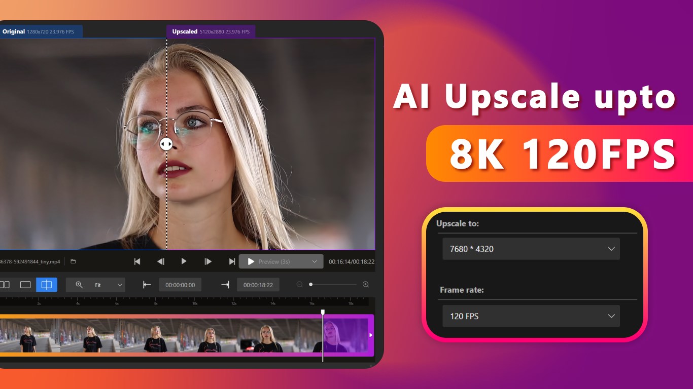
Task: Step forward one frame
Action: pyautogui.click(x=207, y=261)
